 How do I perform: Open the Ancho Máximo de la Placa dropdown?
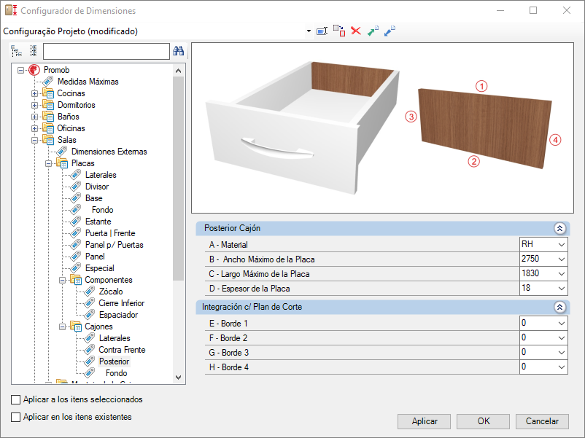click(x=561, y=259)
